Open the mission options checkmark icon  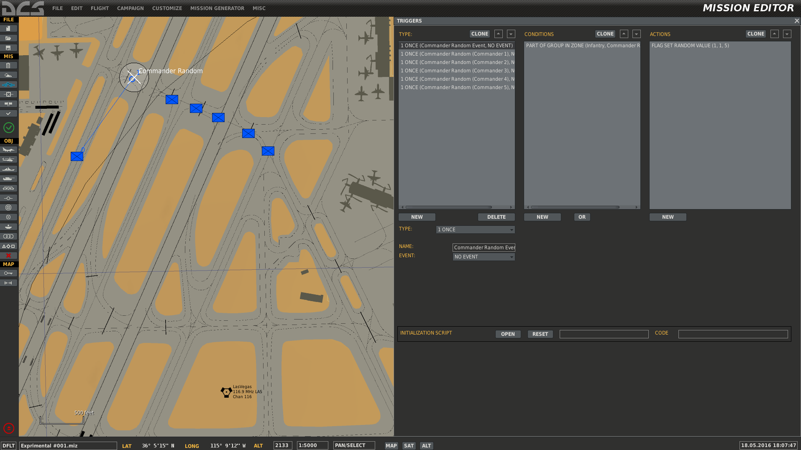pos(8,113)
